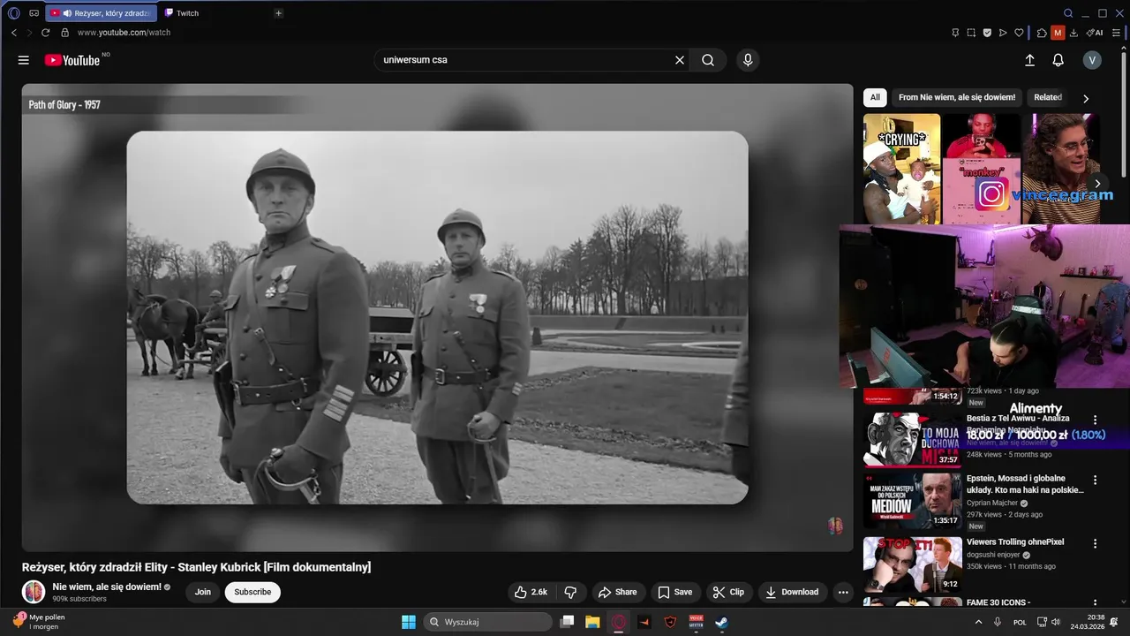This screenshot has height=636, width=1130.
Task: Go back in browser history
Action: point(13,33)
